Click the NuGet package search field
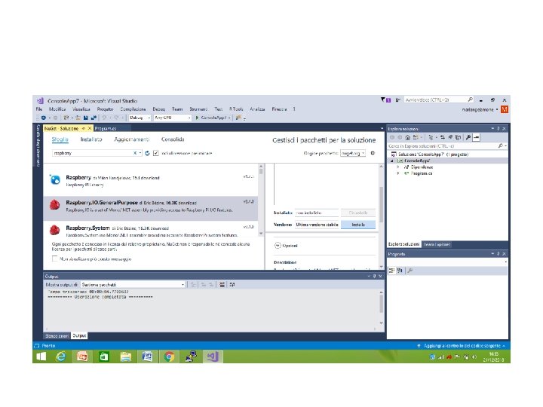Viewport: 543px width, 407px height. tap(97, 153)
